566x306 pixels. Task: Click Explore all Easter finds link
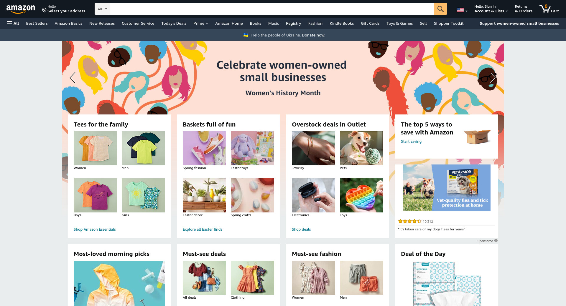203,229
